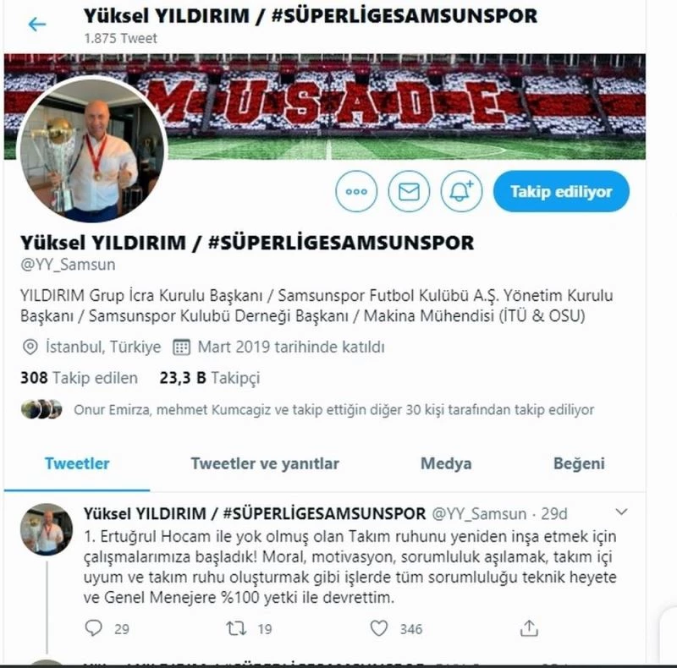The height and width of the screenshot is (668, 677).
Task: Select the Tweetler tab
Action: pyautogui.click(x=77, y=463)
